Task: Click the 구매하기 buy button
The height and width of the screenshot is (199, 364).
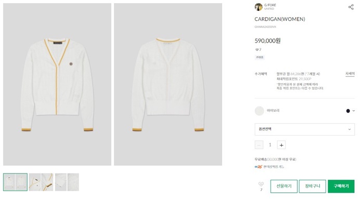Action: [341, 186]
